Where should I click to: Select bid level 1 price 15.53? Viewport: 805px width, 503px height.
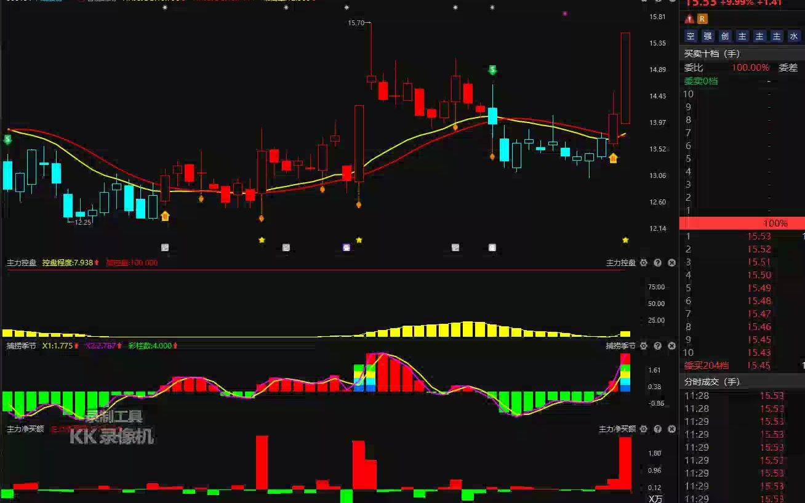pyautogui.click(x=759, y=236)
